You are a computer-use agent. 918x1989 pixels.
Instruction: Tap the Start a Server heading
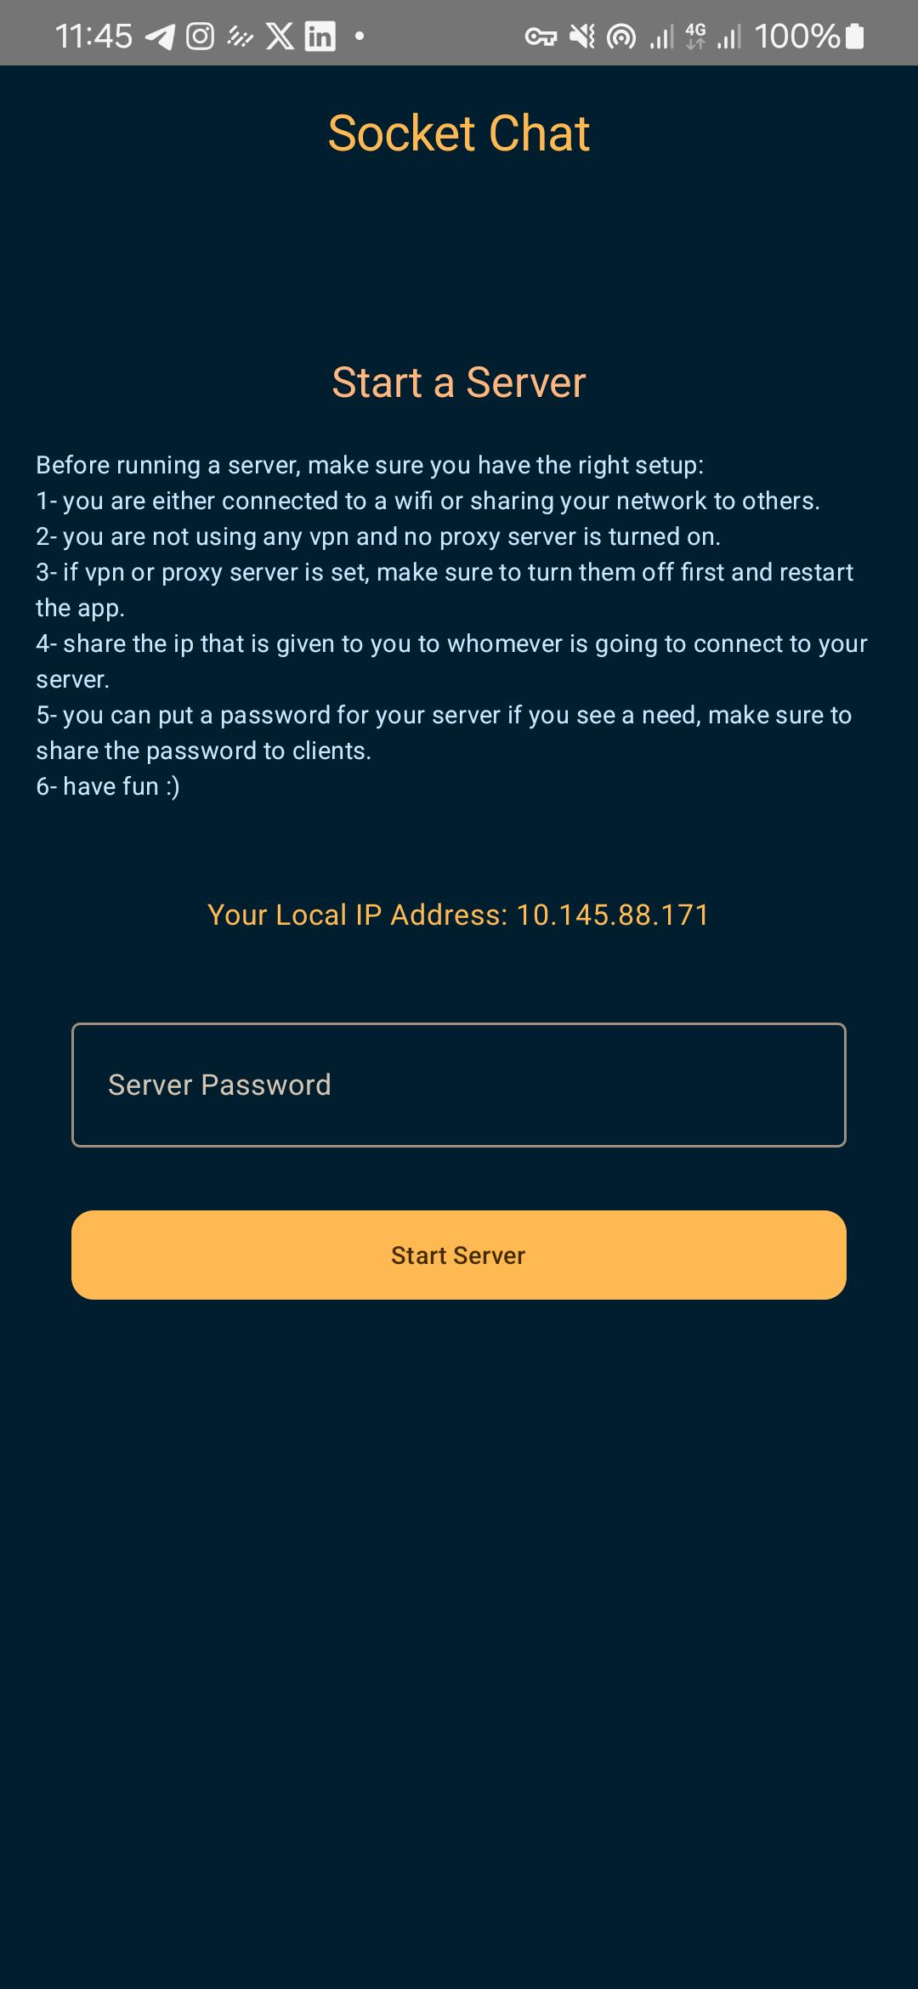coord(459,382)
